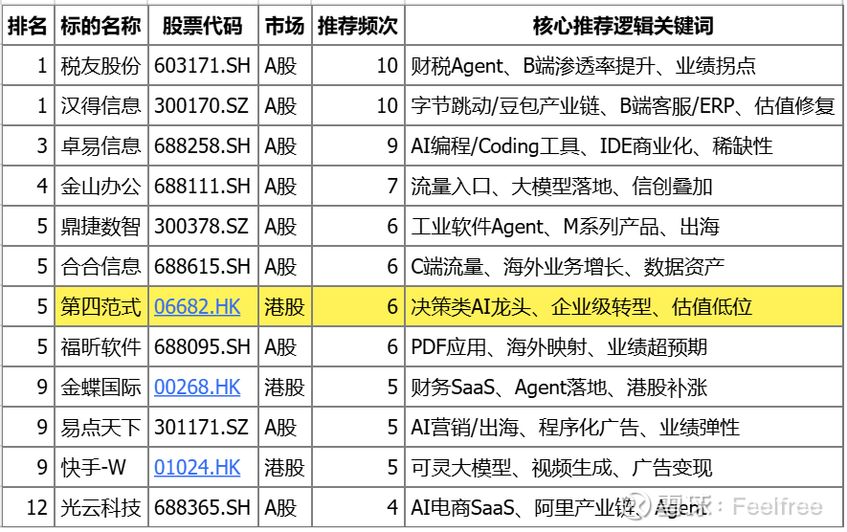
Task: Select the 标的名称 column header
Action: [x=101, y=26]
